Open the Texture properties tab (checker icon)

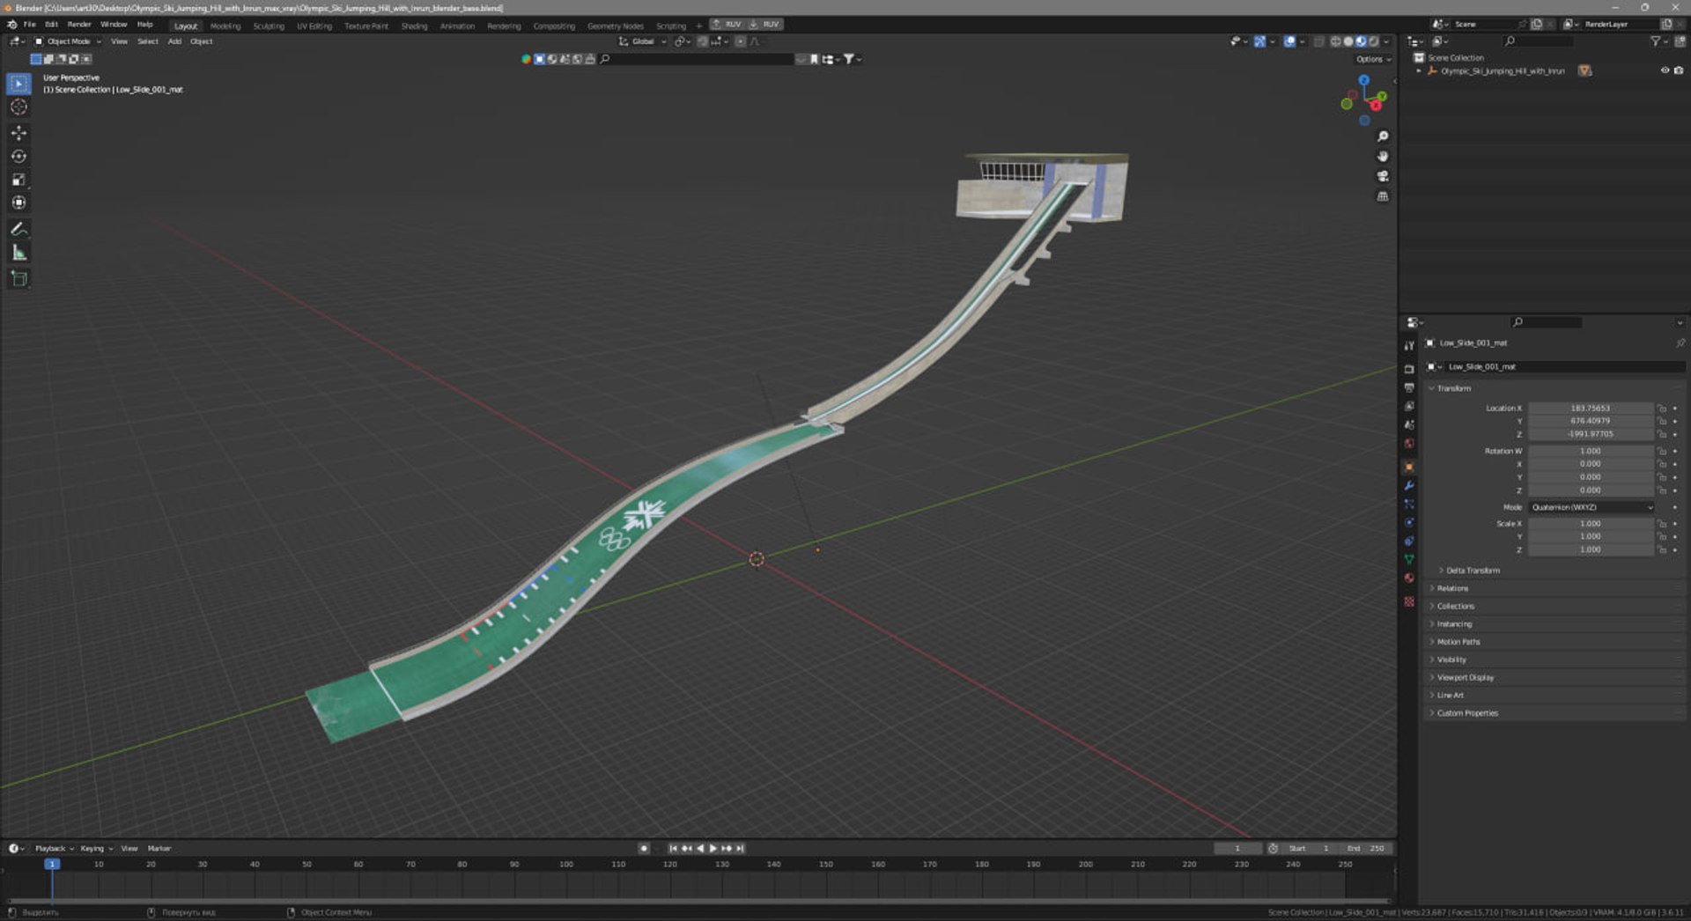point(1409,601)
